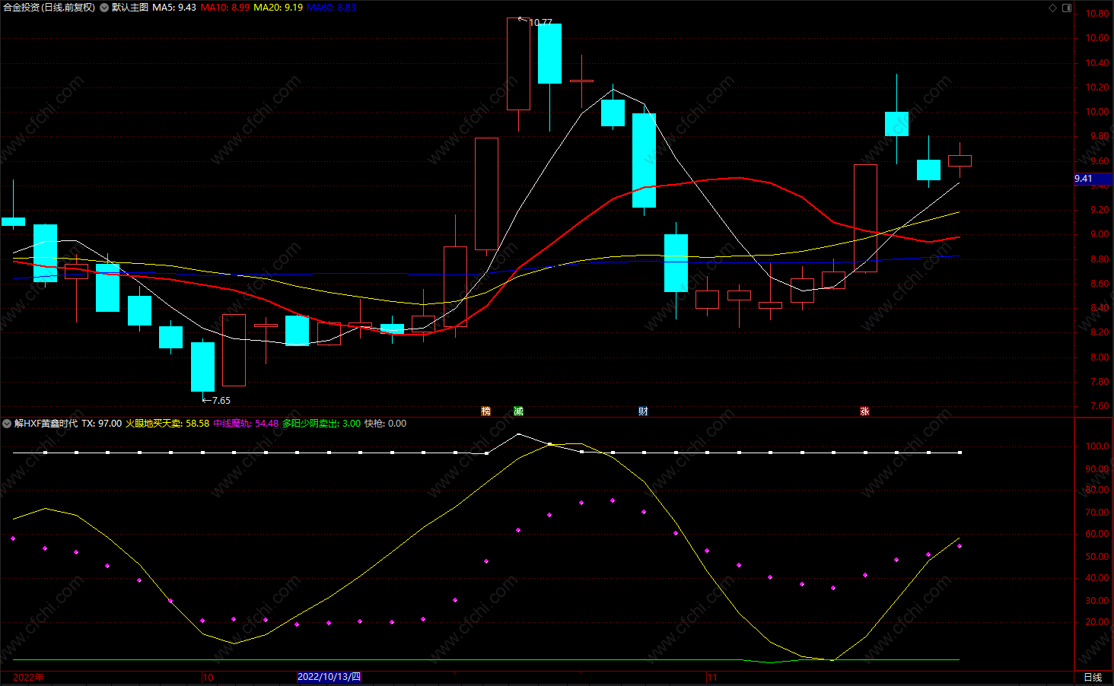Click the 20.00 indicator axis label
1114x686 pixels.
point(1097,622)
